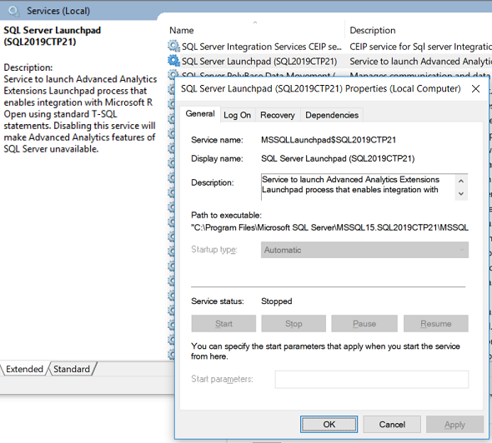Switch to the Log On tab
The width and height of the screenshot is (492, 443).
pyautogui.click(x=237, y=115)
